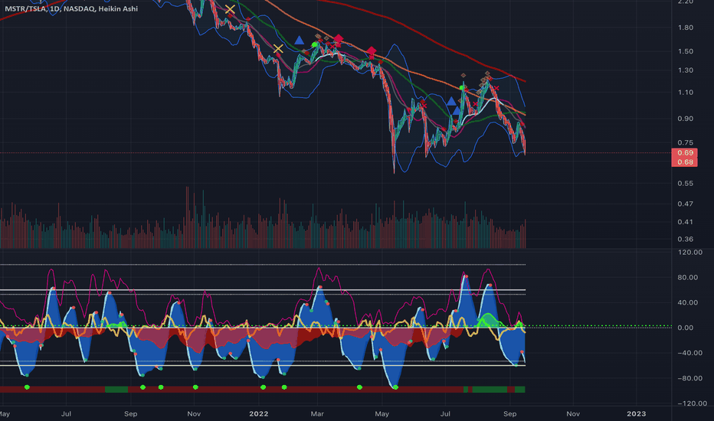714x421 pixels.
Task: Select the red 0.69 price tag
Action: click(x=684, y=153)
